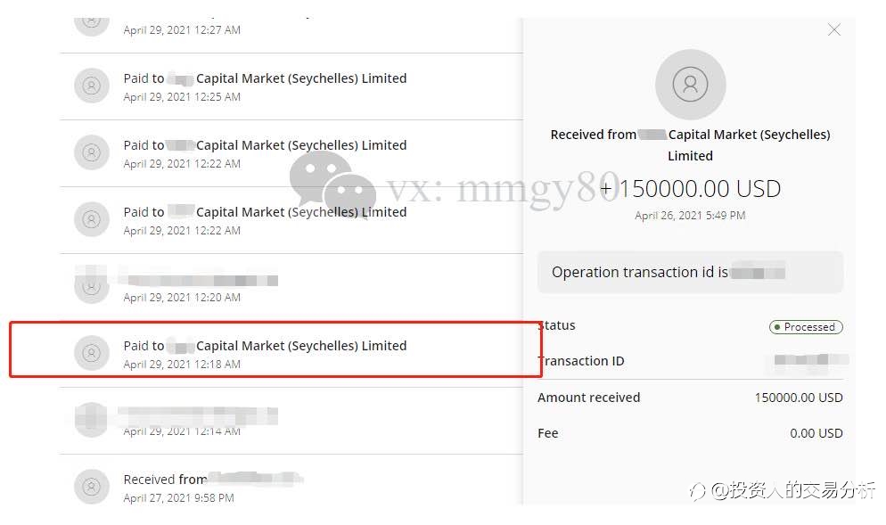This screenshot has width=886, height=525.
Task: Click the Fee 0.00 USD value
Action: tap(816, 433)
